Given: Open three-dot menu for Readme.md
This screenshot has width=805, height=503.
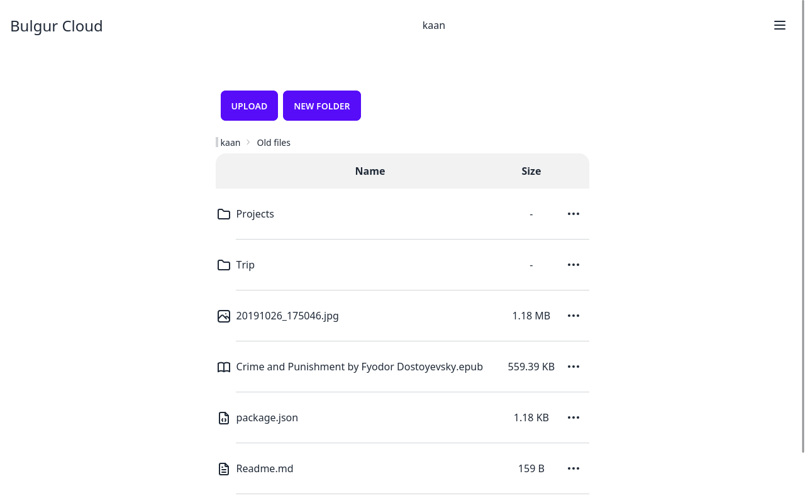Looking at the screenshot, I should coord(574,468).
